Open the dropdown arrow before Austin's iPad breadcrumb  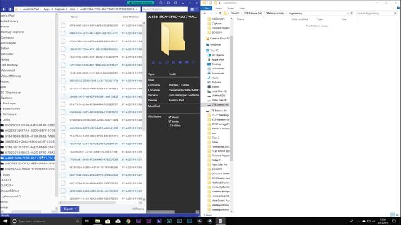pyautogui.click(x=21, y=9)
